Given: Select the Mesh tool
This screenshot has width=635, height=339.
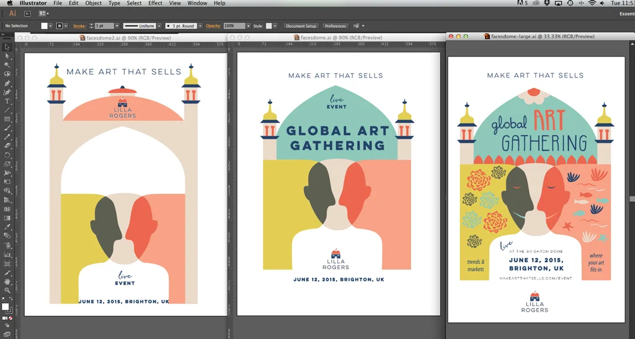Looking at the screenshot, I should pos(7,209).
